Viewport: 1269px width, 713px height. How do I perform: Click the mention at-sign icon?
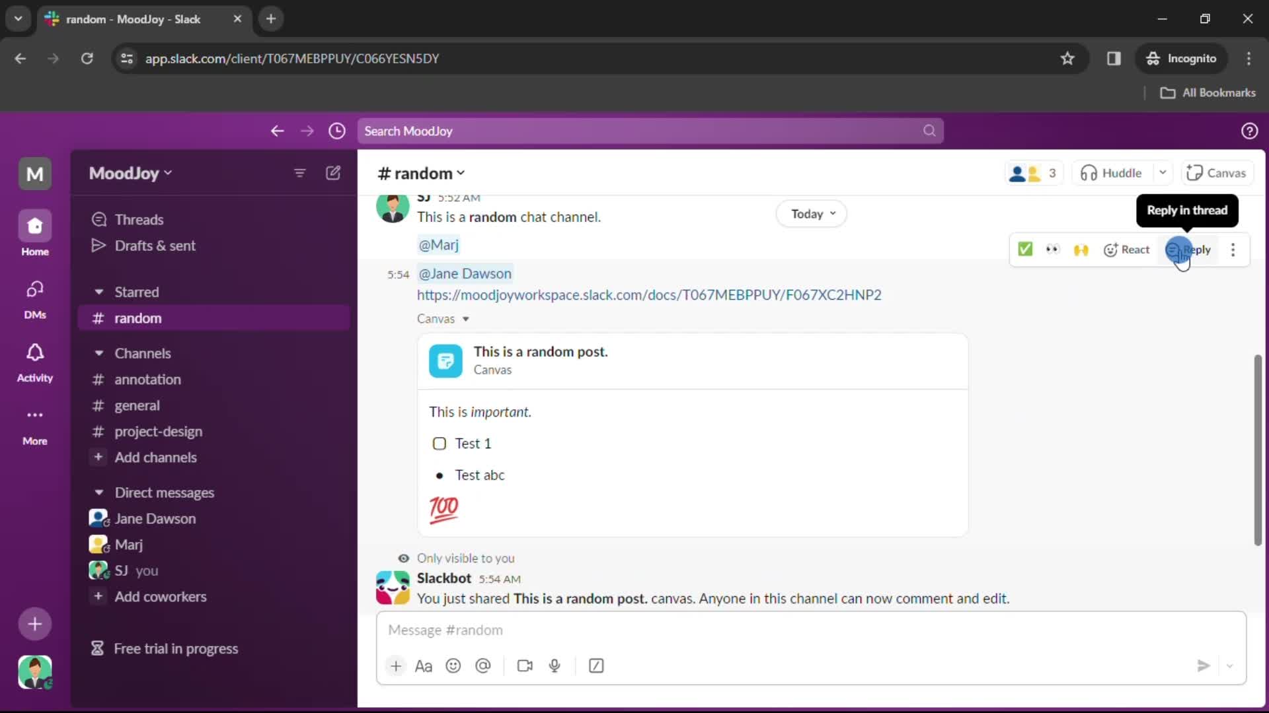483,665
